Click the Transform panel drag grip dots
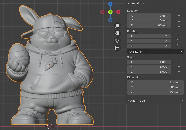Image resolution: width=186 pixels, height=130 pixels. [x=182, y=3]
